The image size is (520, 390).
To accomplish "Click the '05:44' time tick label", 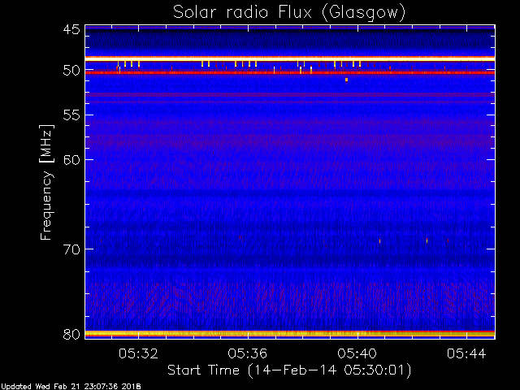I will coord(466,353).
